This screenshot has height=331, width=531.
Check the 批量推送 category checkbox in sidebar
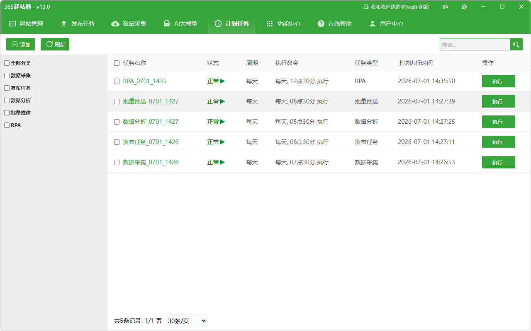[x=7, y=113]
